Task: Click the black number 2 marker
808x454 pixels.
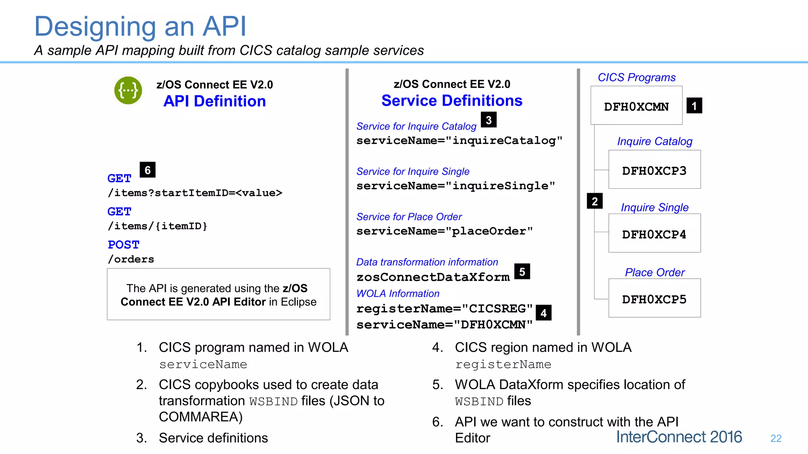Action: pyautogui.click(x=595, y=201)
